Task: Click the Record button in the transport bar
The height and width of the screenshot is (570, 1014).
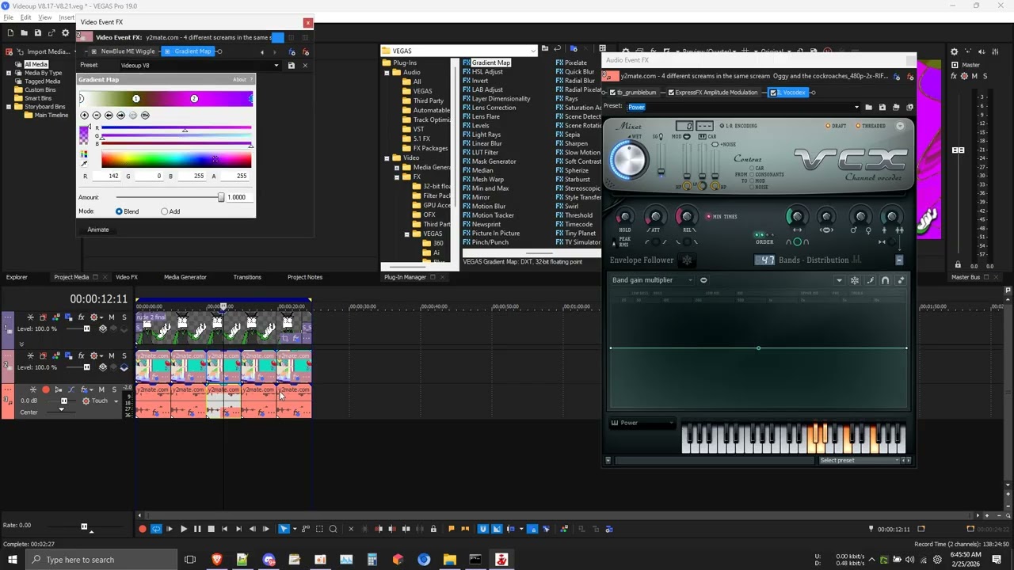Action: tap(143, 529)
